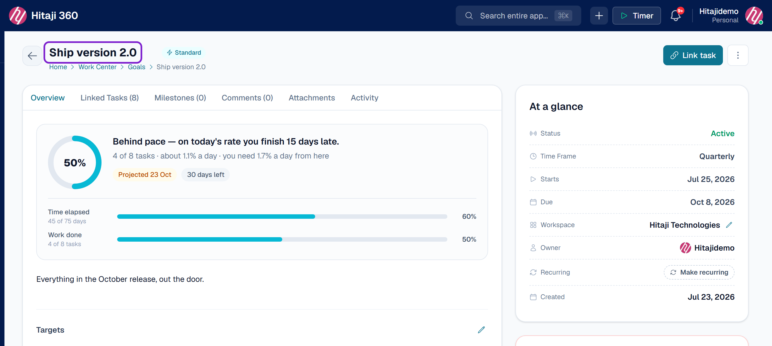Follow the Goals breadcrumb link

[136, 67]
